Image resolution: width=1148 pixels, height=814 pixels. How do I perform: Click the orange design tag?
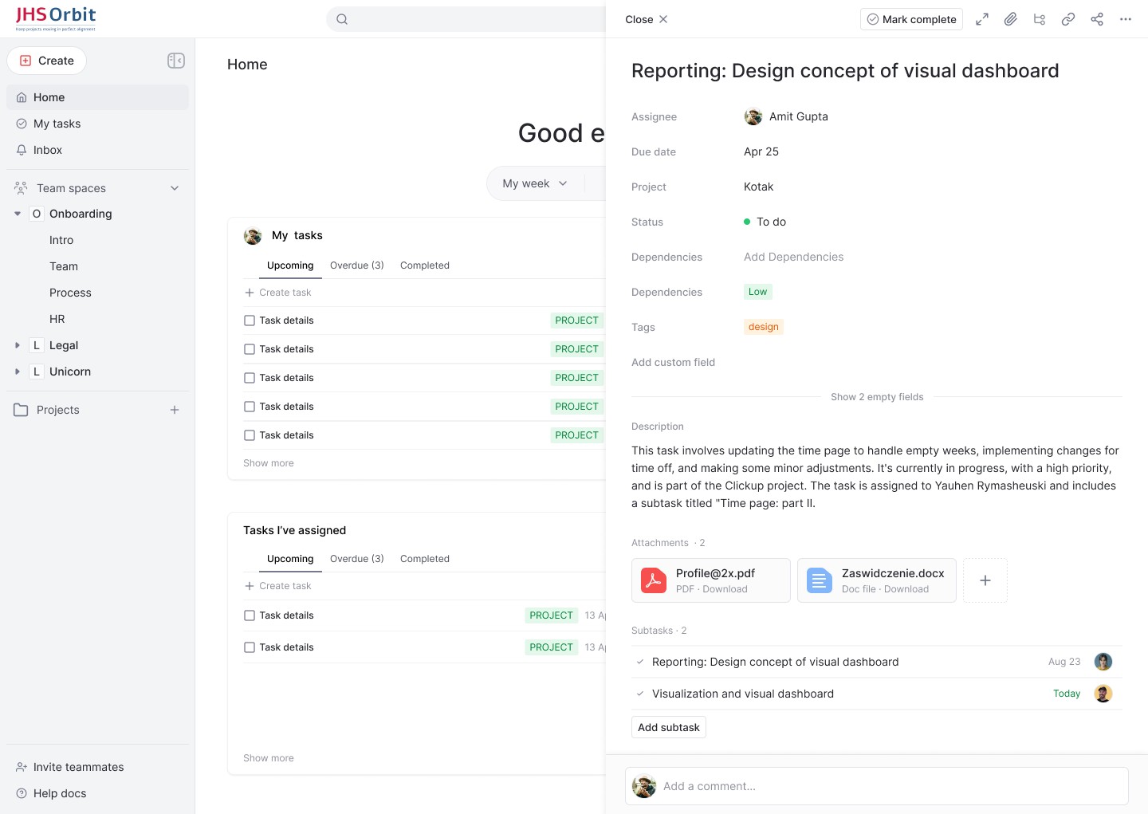point(764,327)
